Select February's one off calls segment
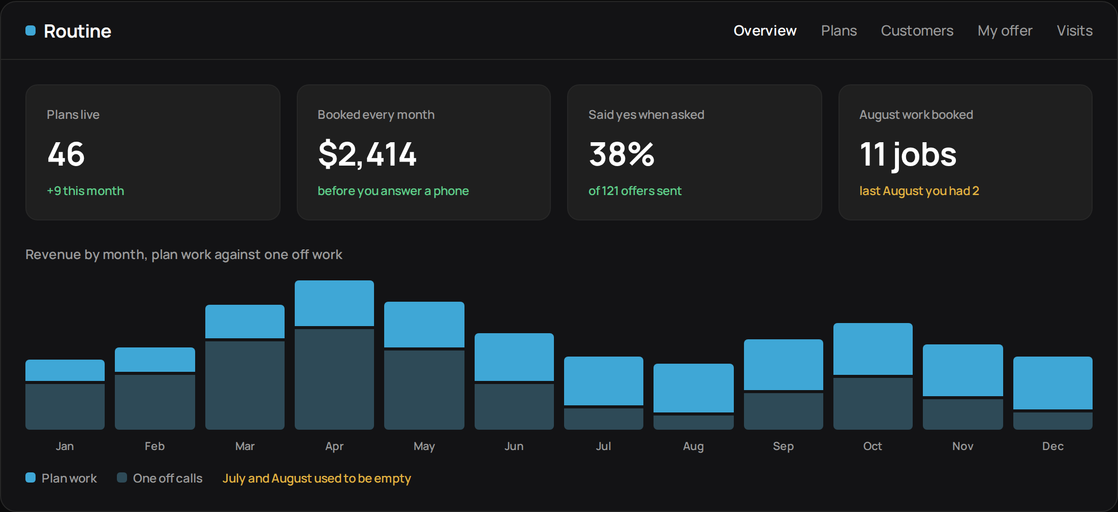 point(155,402)
